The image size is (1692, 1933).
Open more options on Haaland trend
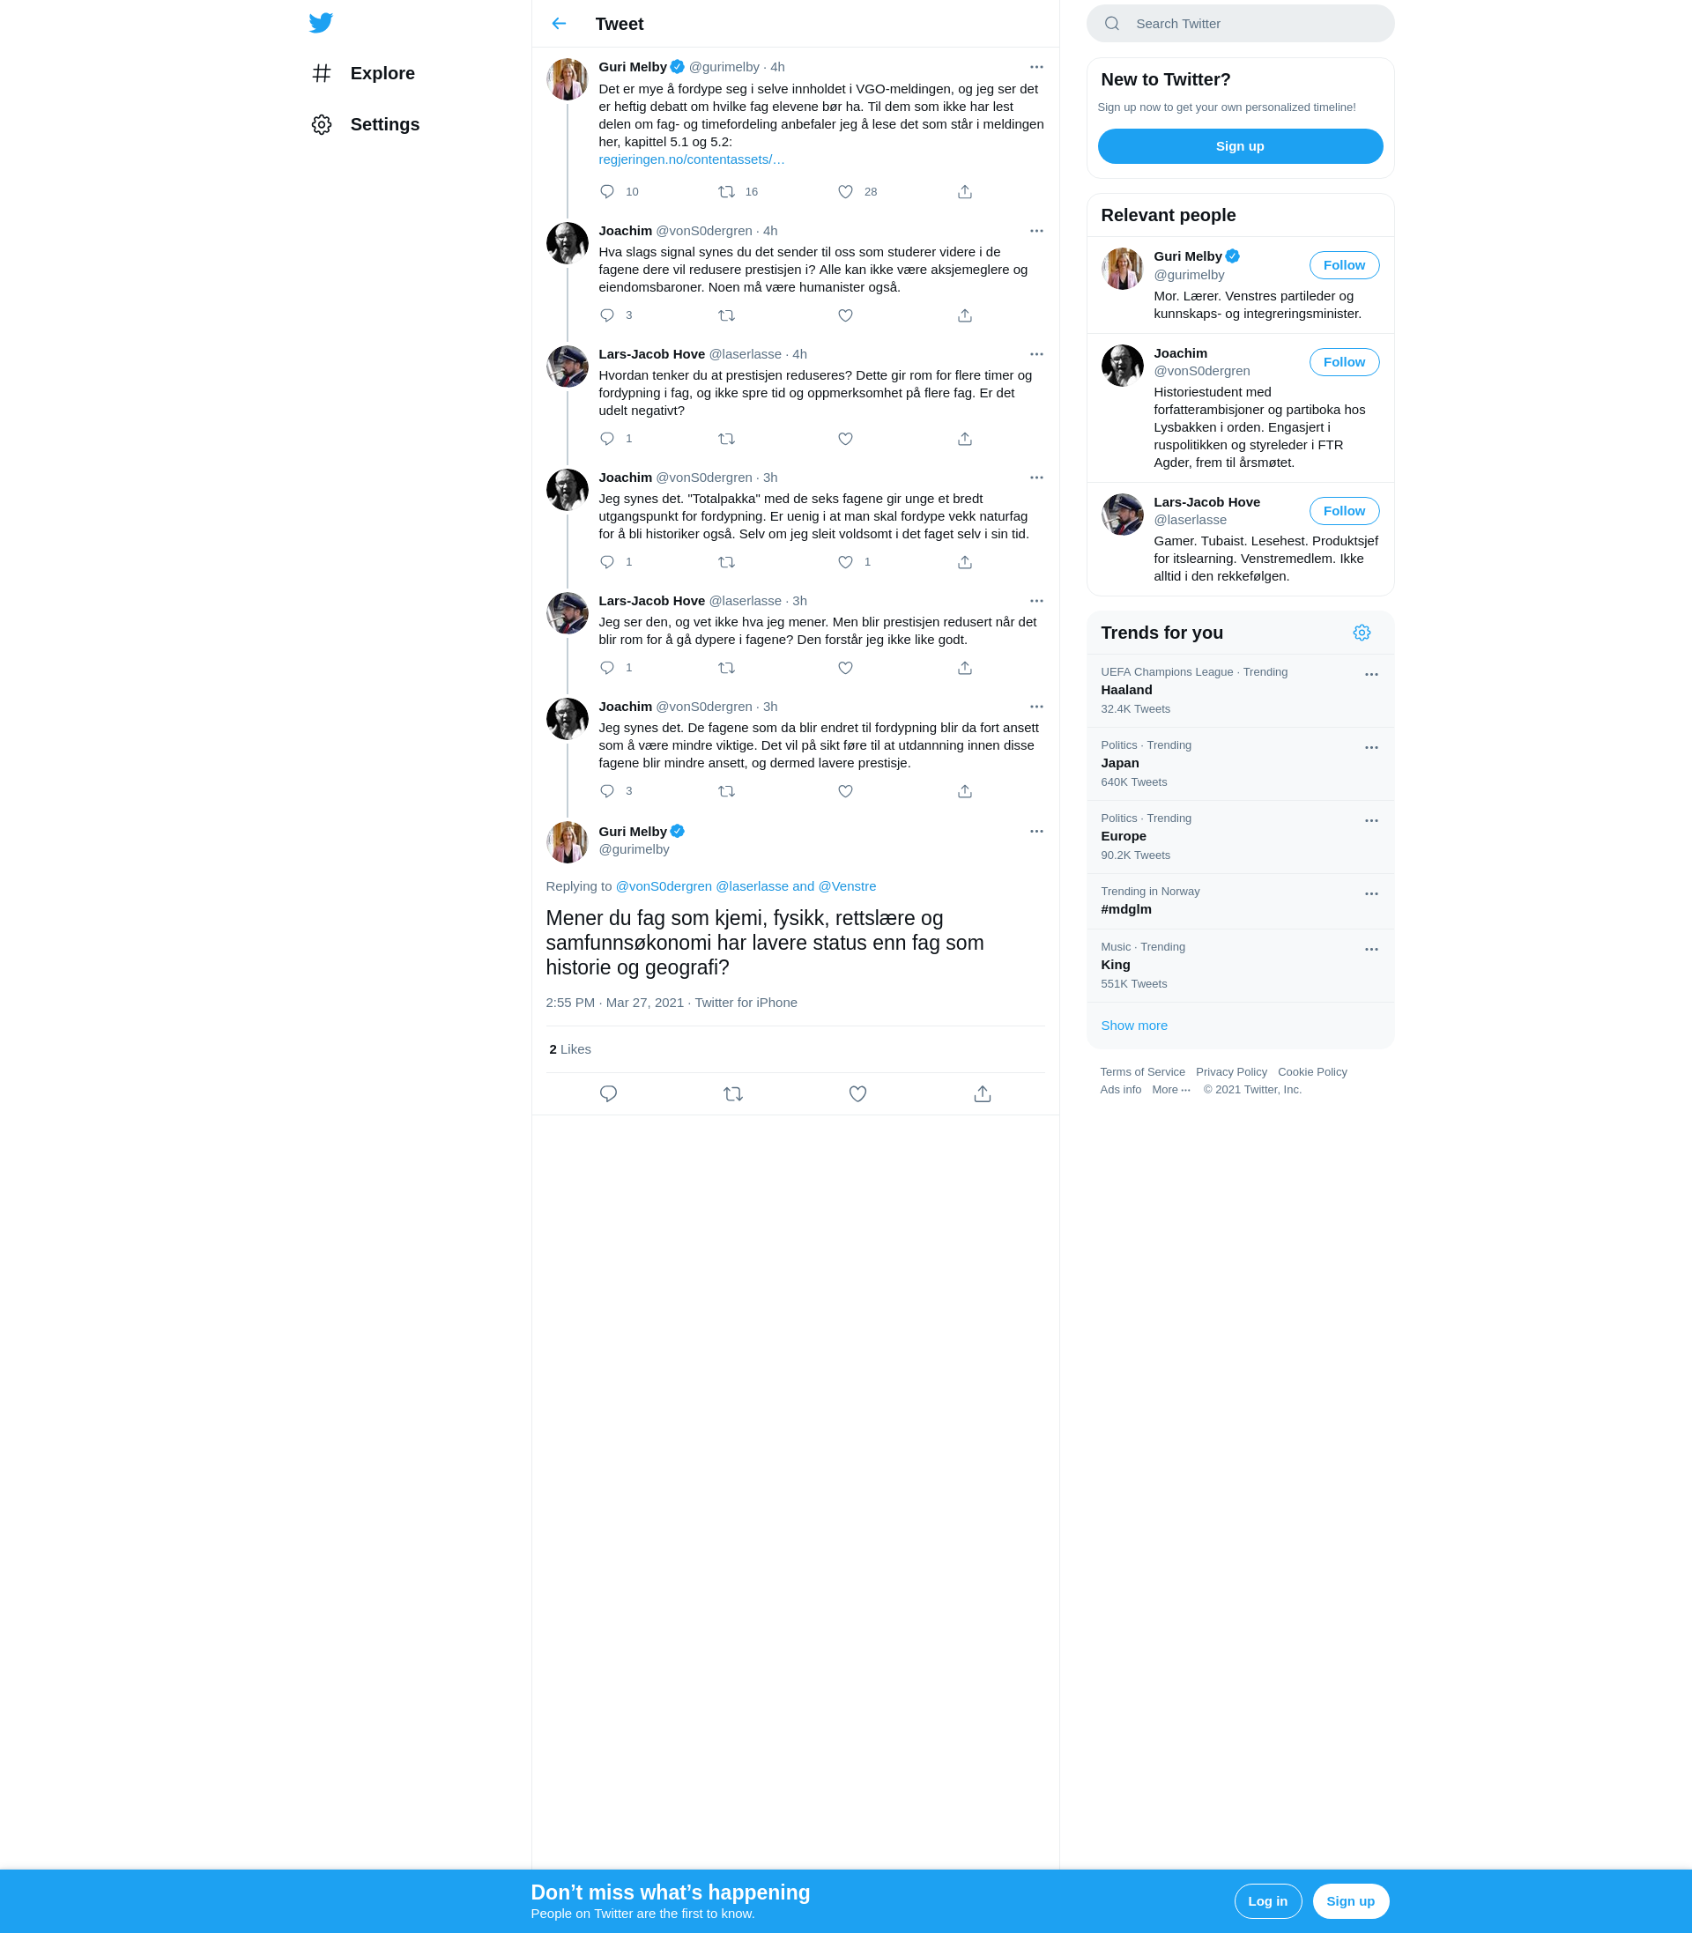tap(1371, 675)
